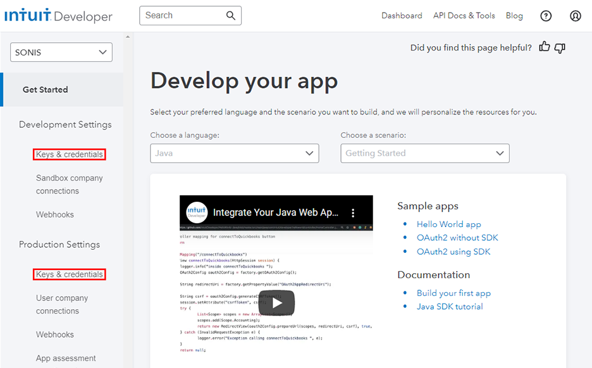Viewport: 592px width, 368px height.
Task: Click the thumbs up helpful icon
Action: 545,47
